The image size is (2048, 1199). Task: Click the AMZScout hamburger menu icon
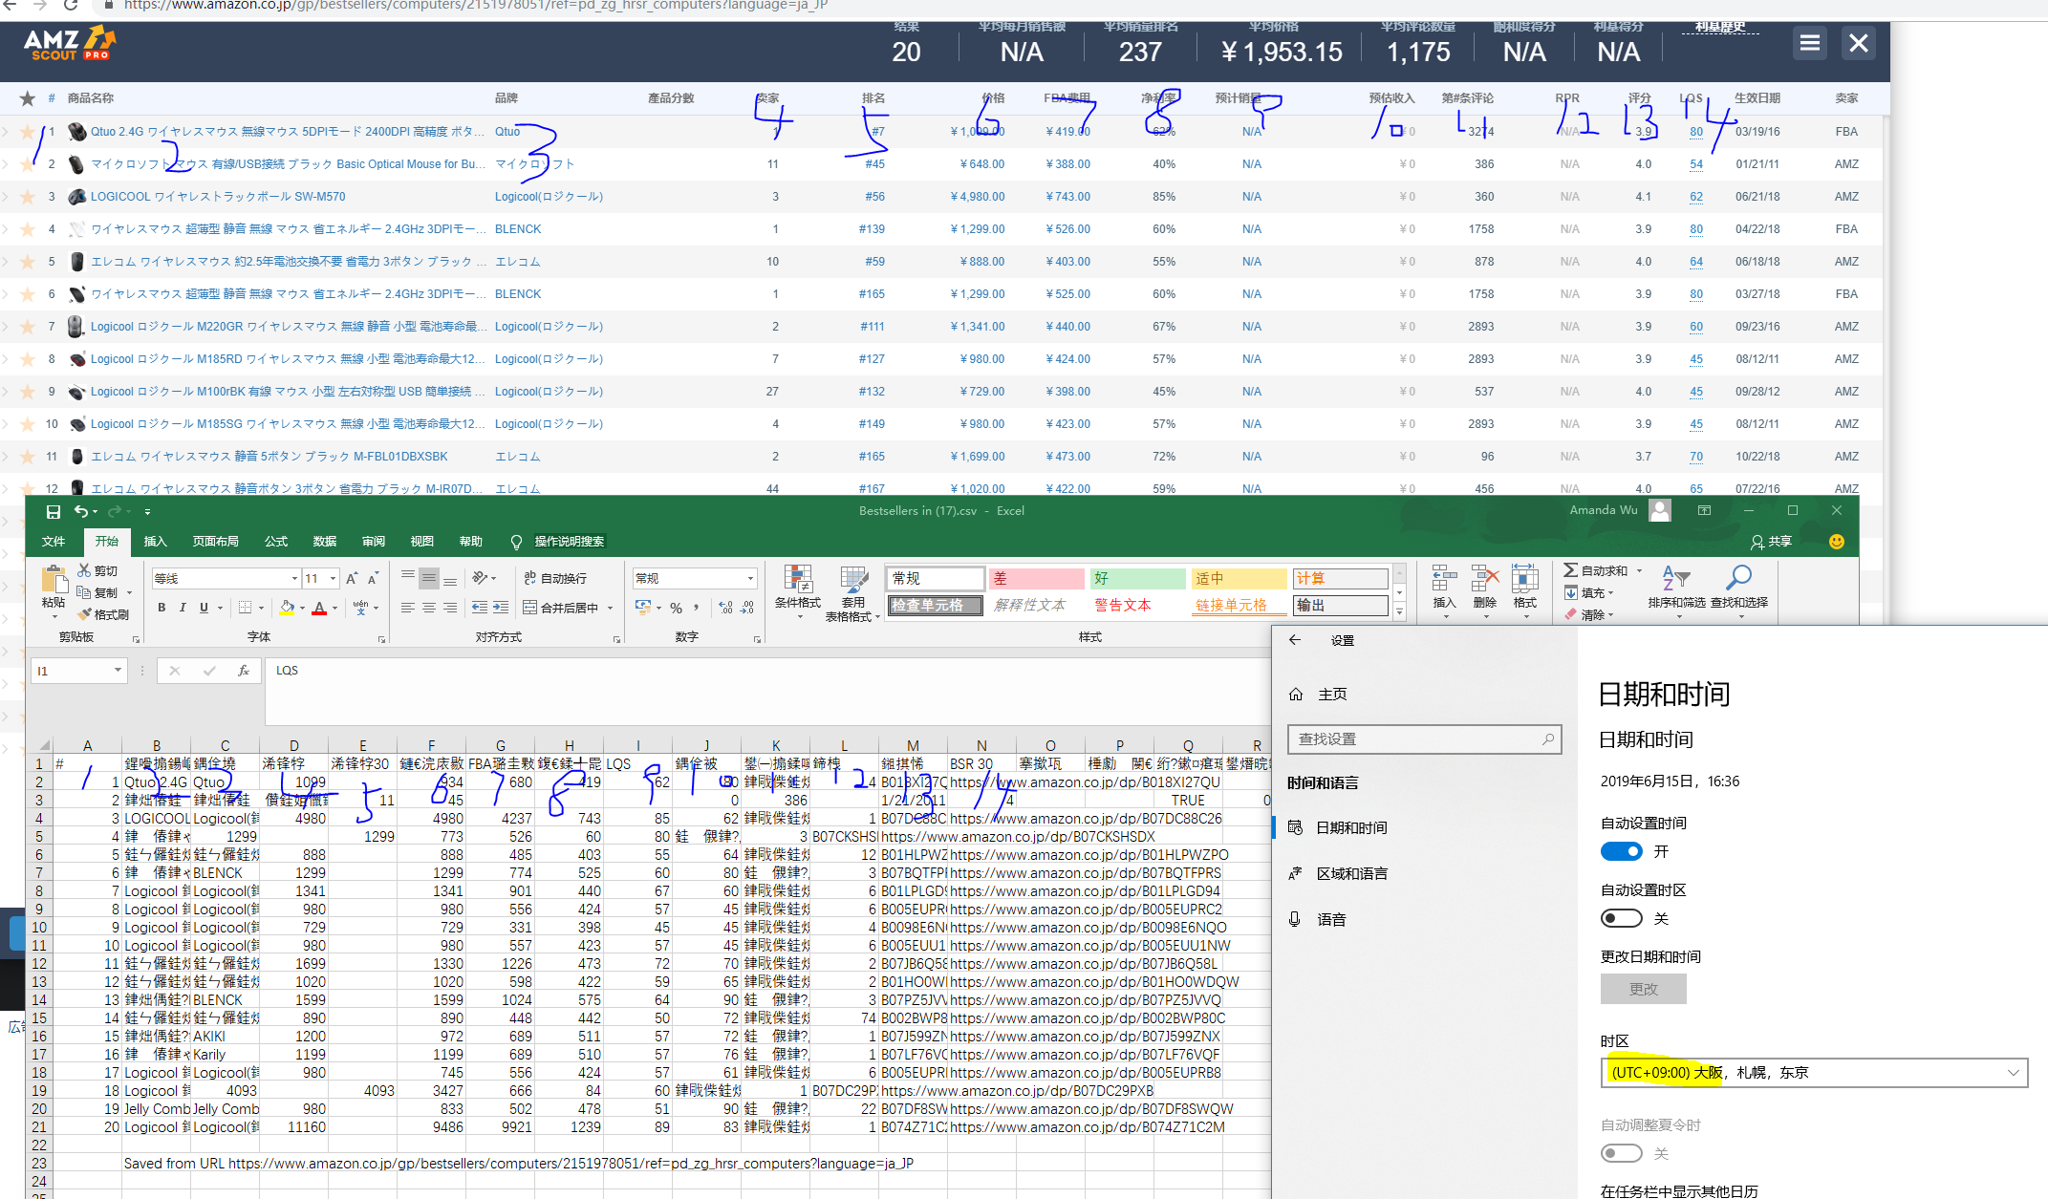(1809, 43)
